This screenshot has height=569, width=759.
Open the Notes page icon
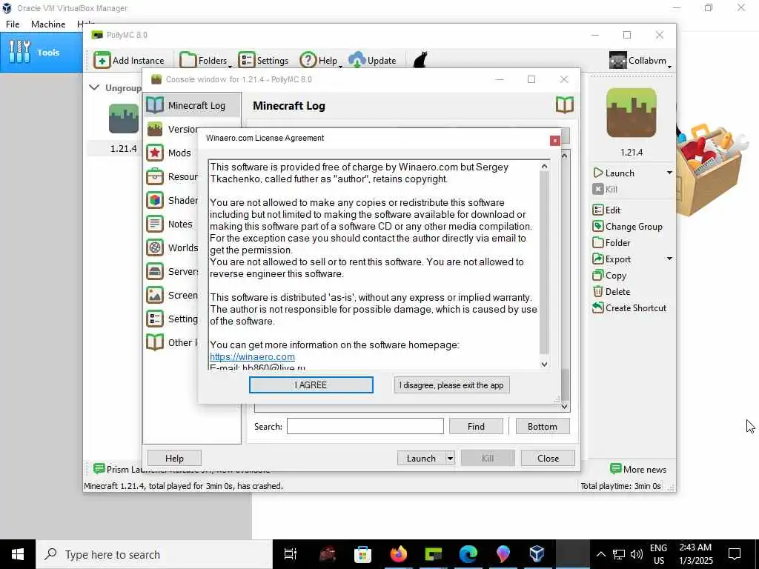click(x=155, y=224)
